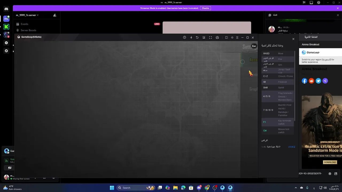Click the triangular circle icon in Gameloop toolbar
The width and height of the screenshot is (342, 192).
click(217, 37)
